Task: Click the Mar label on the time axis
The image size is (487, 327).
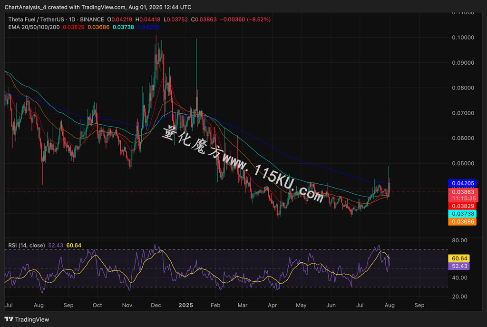Action: point(243,305)
